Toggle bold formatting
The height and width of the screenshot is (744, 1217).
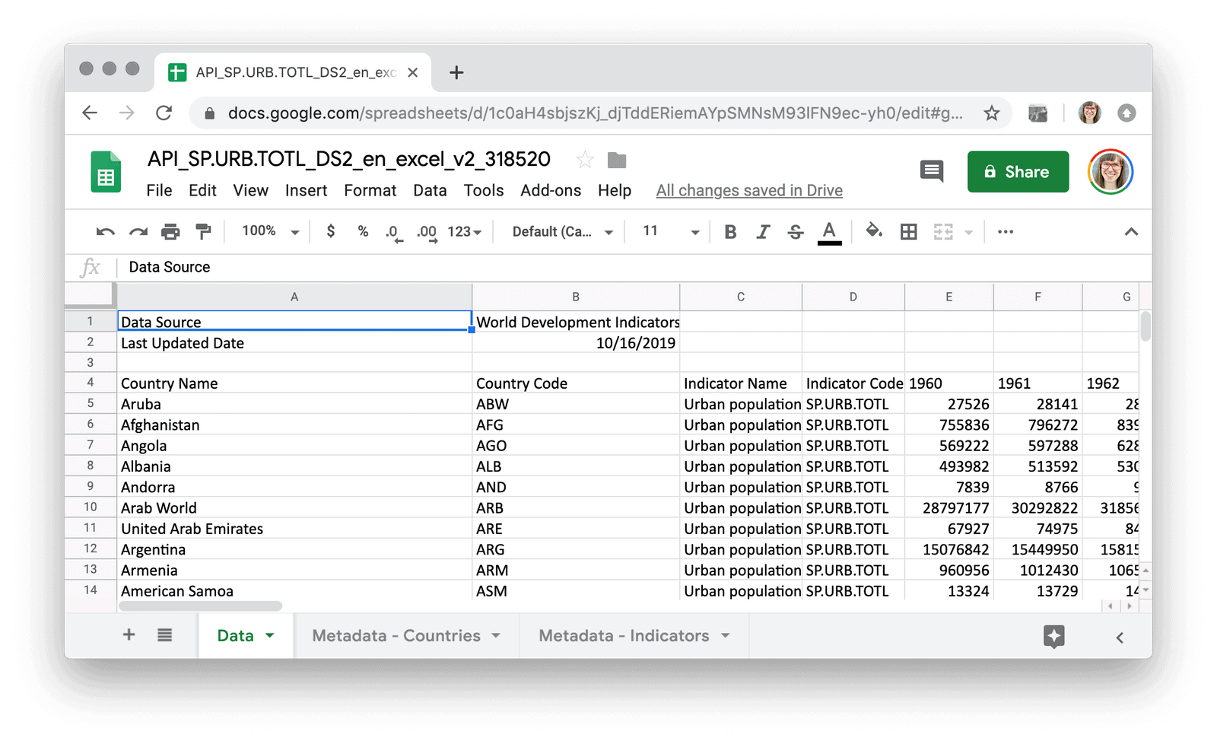pyautogui.click(x=730, y=232)
